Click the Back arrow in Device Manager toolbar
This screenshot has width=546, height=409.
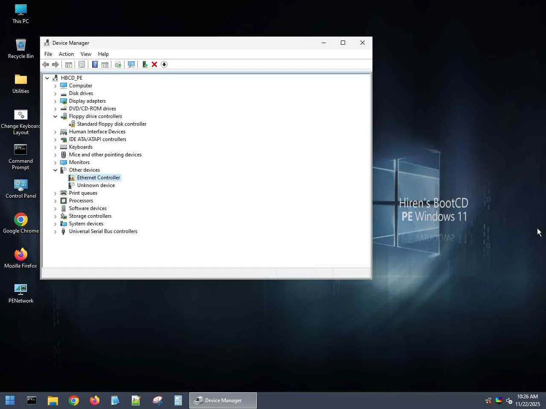click(46, 64)
